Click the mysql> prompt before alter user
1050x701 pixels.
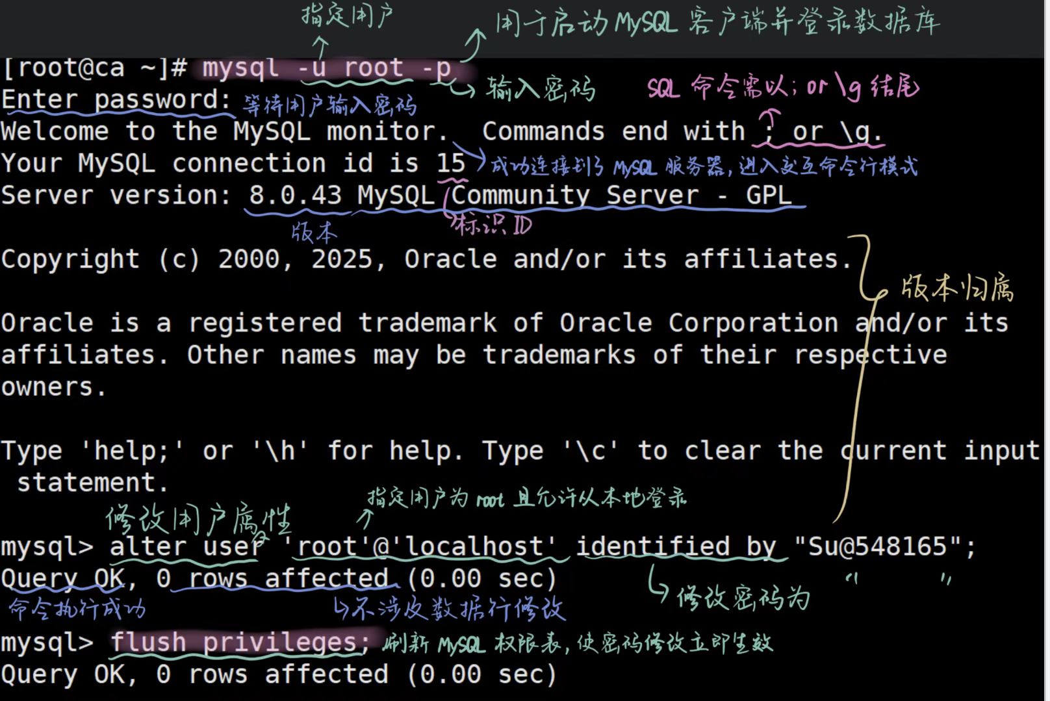[47, 547]
